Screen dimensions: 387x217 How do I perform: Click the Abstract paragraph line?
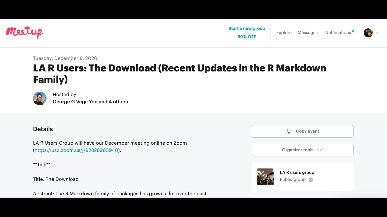point(120,193)
